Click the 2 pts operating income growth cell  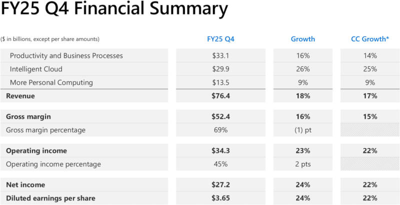(x=303, y=164)
